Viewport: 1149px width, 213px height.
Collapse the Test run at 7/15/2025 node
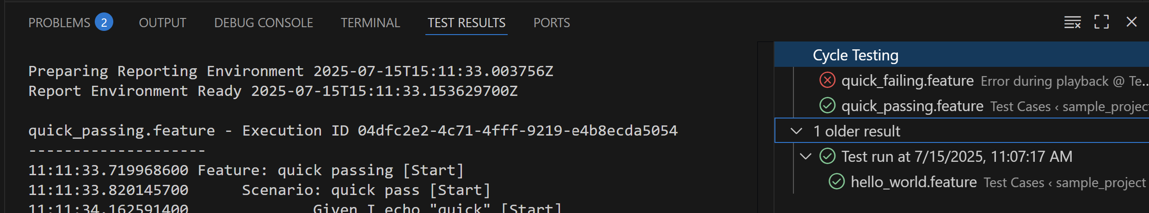pos(805,156)
